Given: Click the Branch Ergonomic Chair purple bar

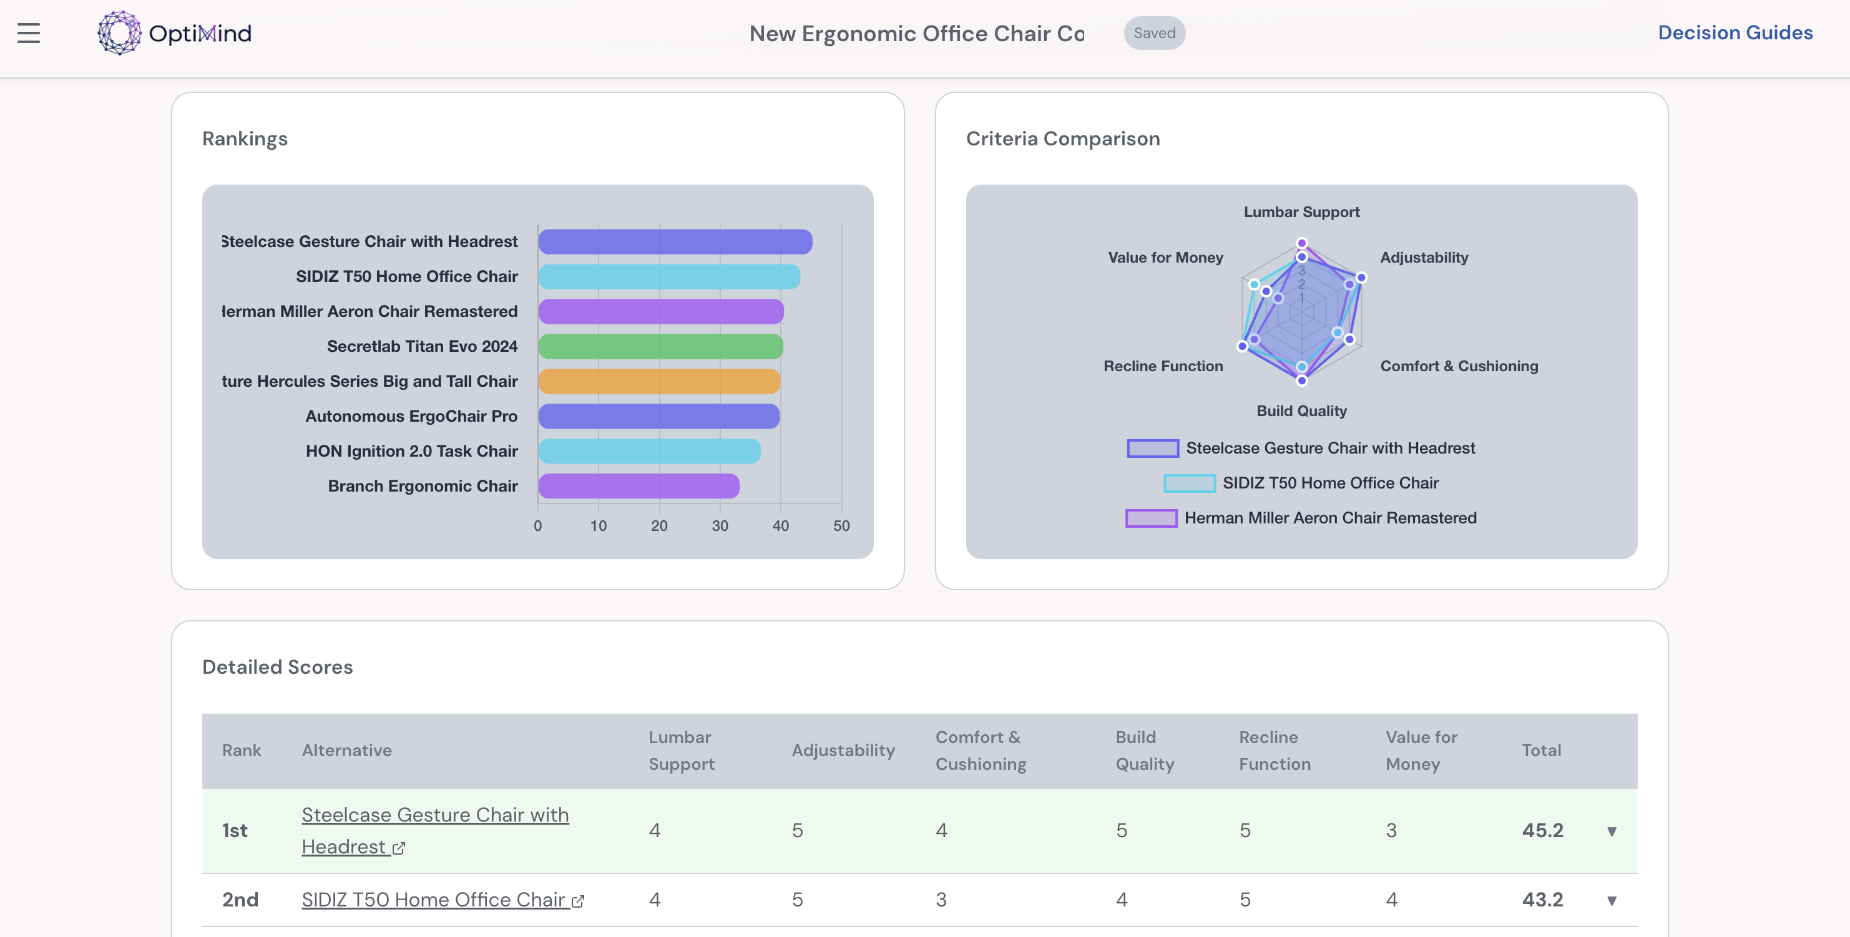Looking at the screenshot, I should pos(638,486).
